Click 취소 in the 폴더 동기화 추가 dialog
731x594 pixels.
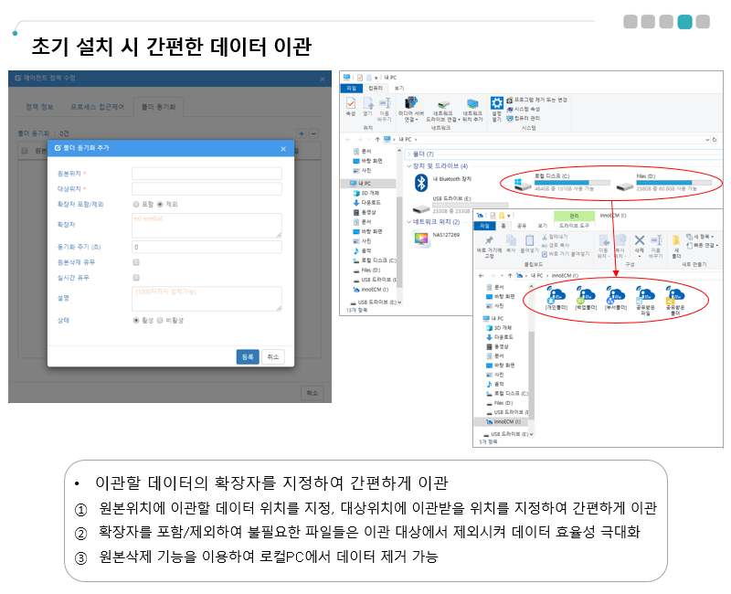272,356
